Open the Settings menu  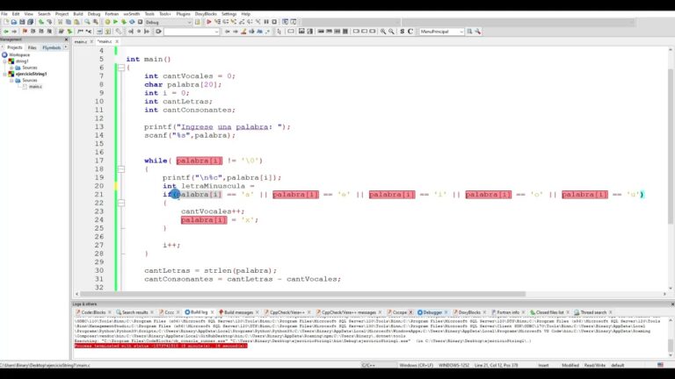click(229, 14)
